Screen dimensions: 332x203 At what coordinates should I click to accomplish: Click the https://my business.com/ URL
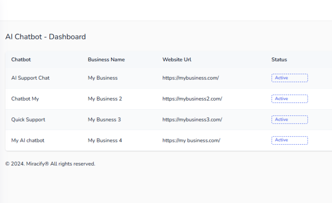(x=191, y=141)
